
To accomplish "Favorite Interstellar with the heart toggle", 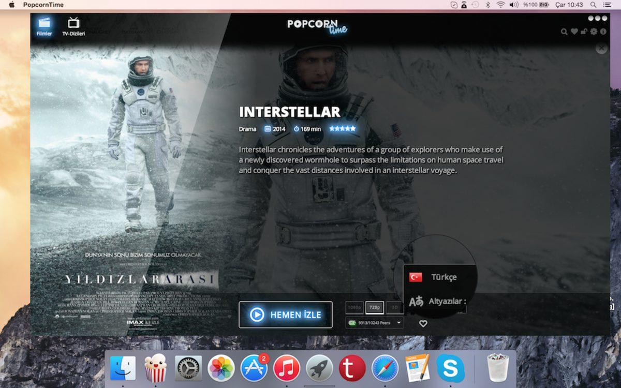I will coord(424,323).
